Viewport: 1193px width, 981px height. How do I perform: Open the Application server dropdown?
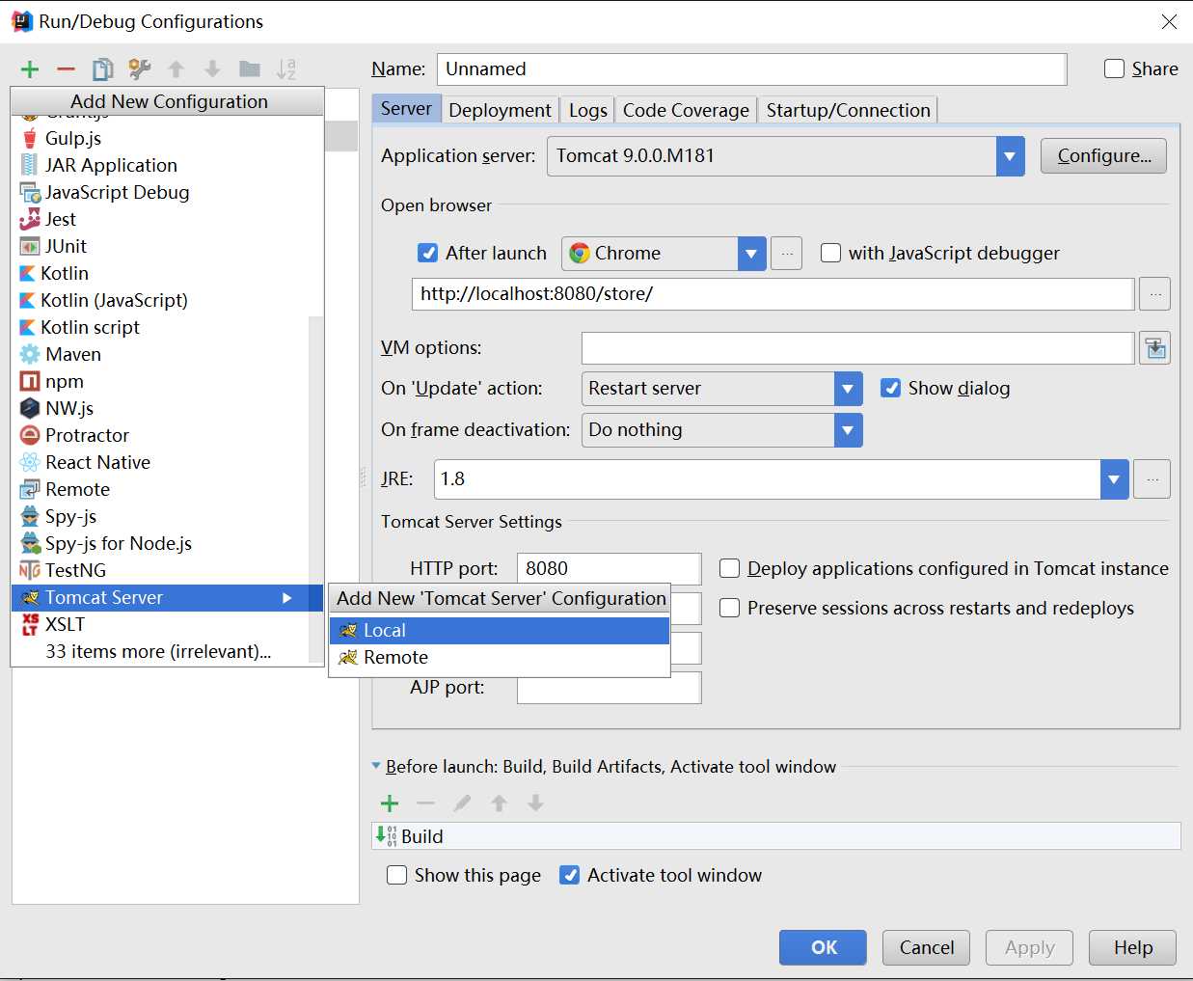1010,156
